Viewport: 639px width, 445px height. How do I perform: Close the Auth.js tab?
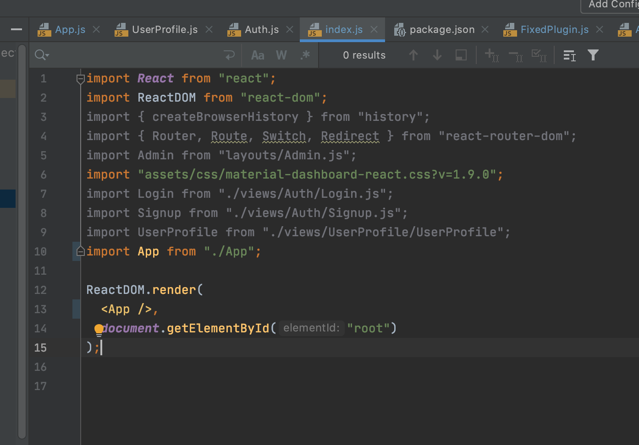(x=290, y=30)
